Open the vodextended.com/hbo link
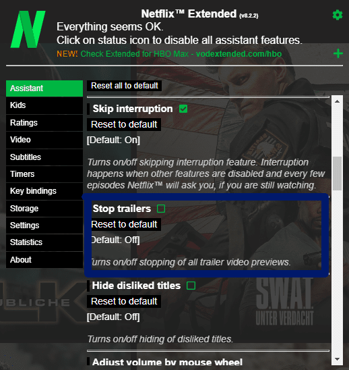Image resolution: width=349 pixels, height=370 pixels. click(239, 54)
